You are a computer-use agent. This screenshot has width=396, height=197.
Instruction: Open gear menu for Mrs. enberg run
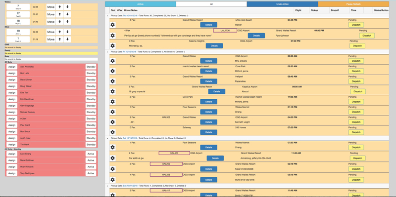pyautogui.click(x=113, y=61)
